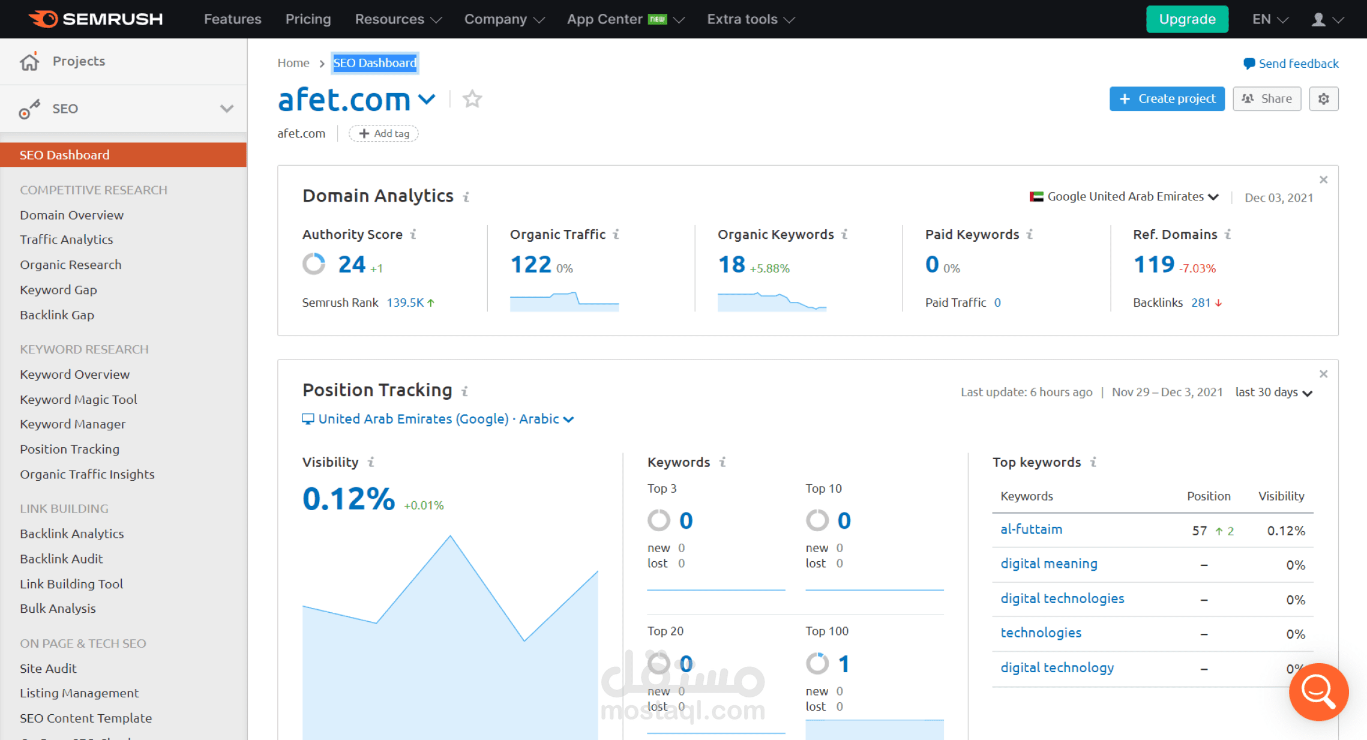Click Add tag field
The image size is (1367, 740).
coord(384,133)
